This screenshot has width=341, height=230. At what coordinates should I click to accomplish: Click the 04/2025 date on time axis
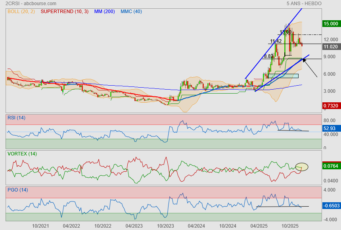tap(259, 226)
